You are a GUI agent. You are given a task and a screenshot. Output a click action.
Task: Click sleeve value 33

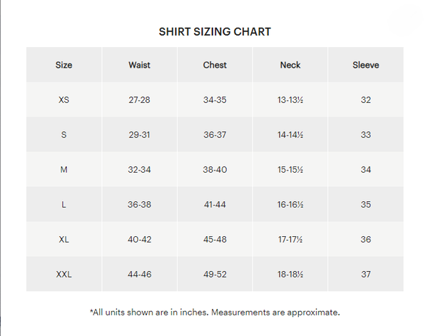[366, 135]
